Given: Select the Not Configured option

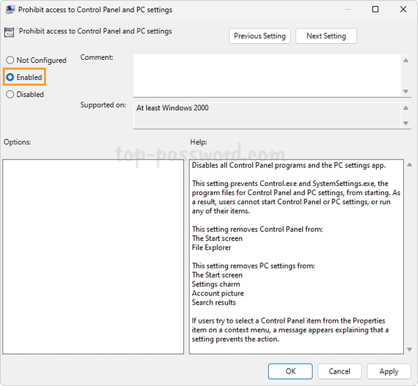Looking at the screenshot, I should click(x=10, y=61).
